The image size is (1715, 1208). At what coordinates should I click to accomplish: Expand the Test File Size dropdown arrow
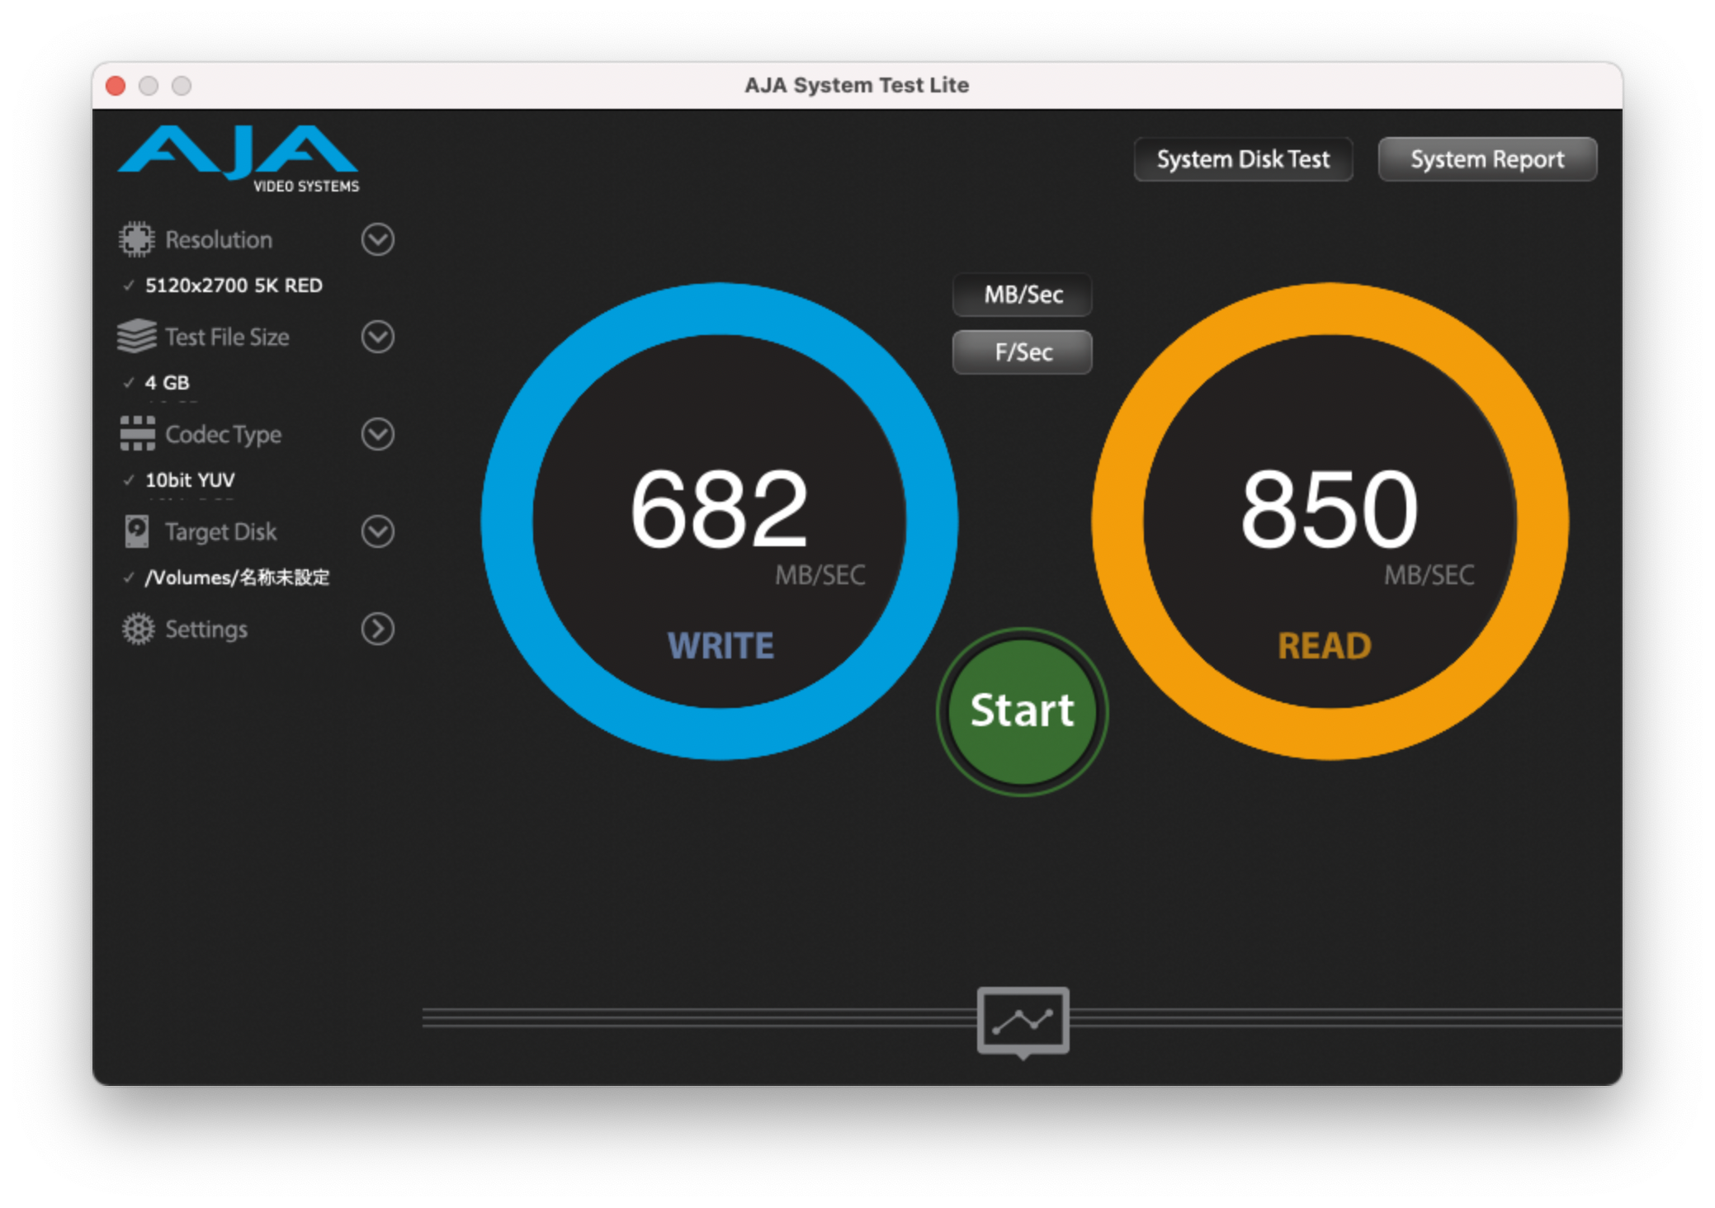[377, 337]
